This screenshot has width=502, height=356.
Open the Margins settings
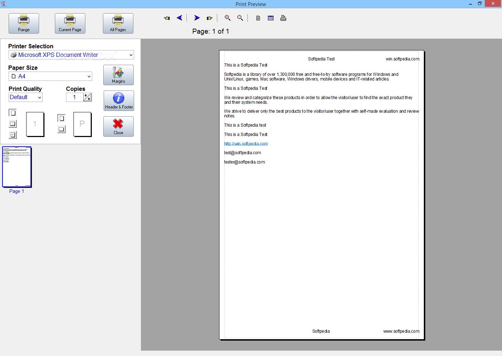click(118, 75)
